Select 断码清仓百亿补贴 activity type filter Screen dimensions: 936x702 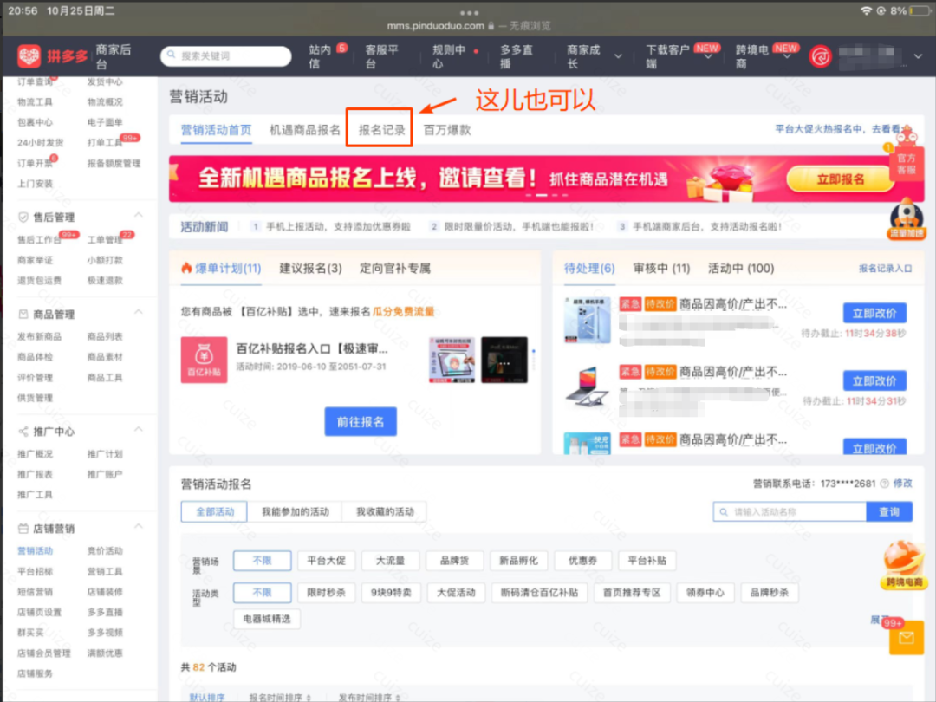click(539, 593)
